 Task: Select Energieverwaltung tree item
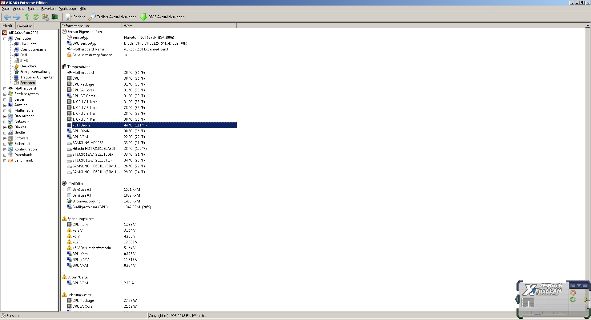pos(35,72)
